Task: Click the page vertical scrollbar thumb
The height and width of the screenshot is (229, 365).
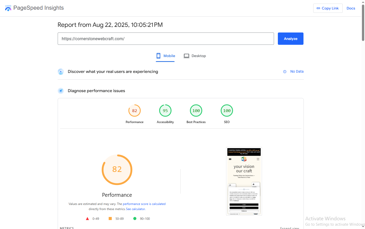Action: 363,23
